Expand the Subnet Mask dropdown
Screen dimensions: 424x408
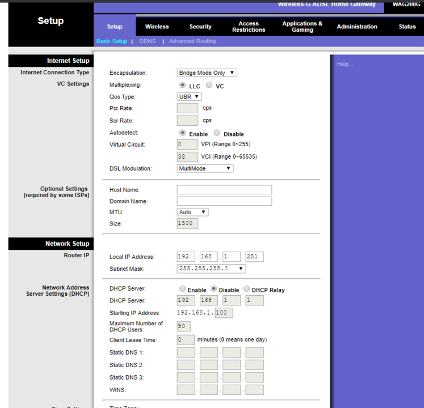pos(211,269)
